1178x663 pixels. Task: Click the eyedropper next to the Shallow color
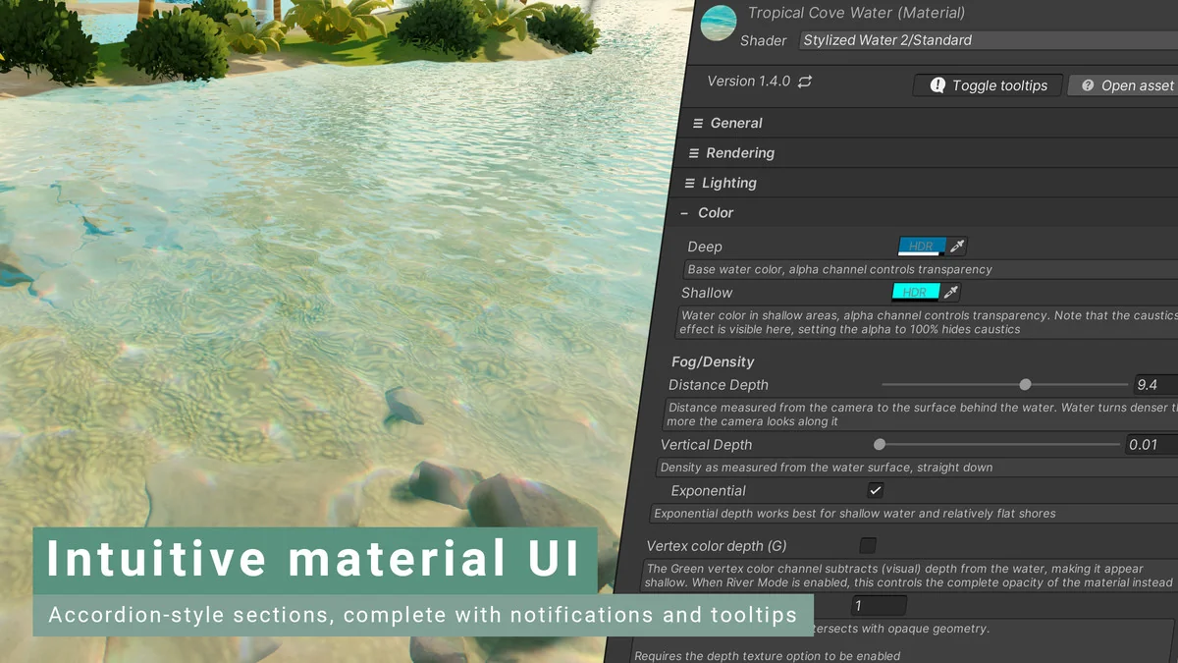point(949,293)
